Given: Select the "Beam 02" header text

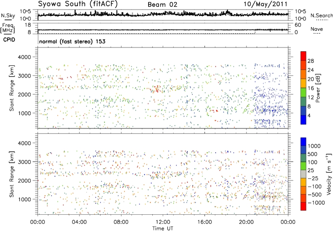Looking at the screenshot, I should point(162,5).
